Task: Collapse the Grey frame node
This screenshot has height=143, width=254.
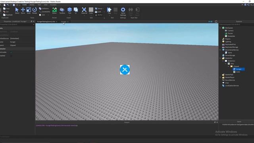Action: (226, 64)
